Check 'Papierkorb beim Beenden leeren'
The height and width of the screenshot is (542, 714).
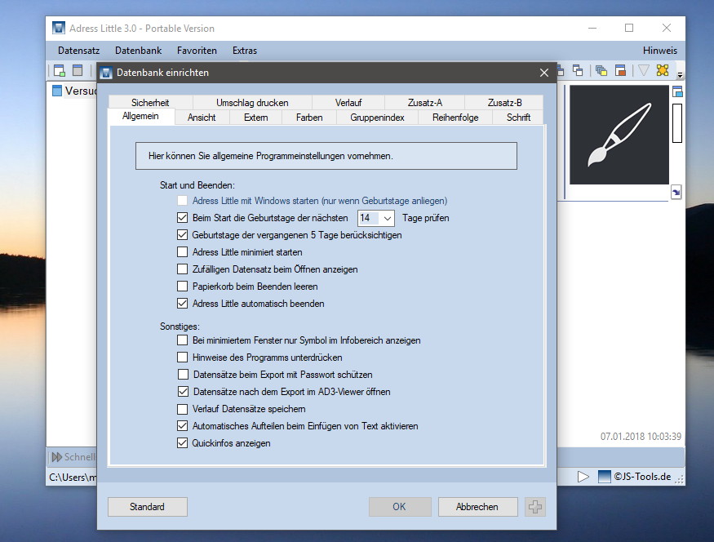pos(182,287)
